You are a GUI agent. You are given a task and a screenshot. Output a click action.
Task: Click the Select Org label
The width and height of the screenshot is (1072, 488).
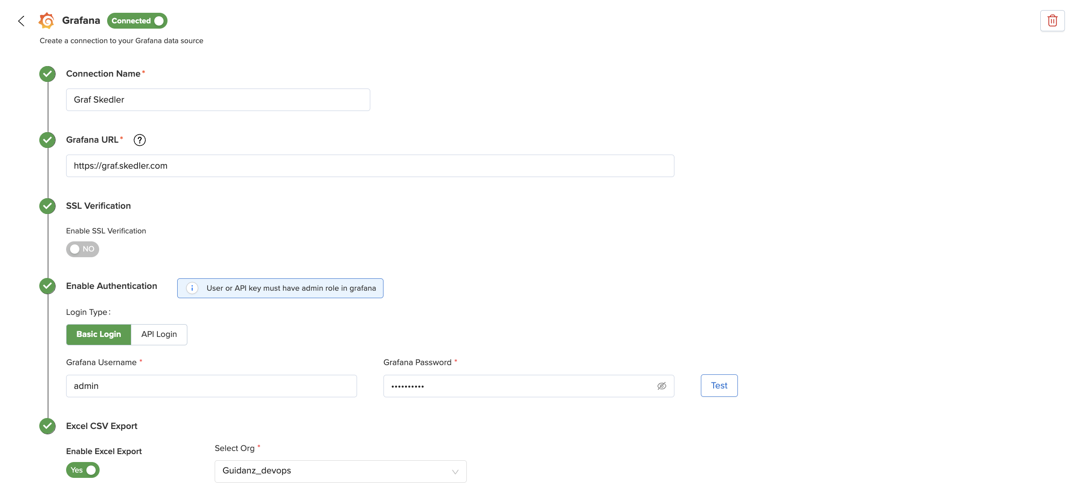(x=234, y=448)
